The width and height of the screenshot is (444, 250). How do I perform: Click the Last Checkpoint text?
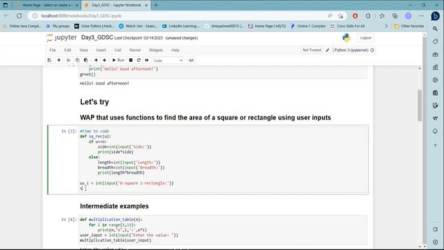click(139, 38)
